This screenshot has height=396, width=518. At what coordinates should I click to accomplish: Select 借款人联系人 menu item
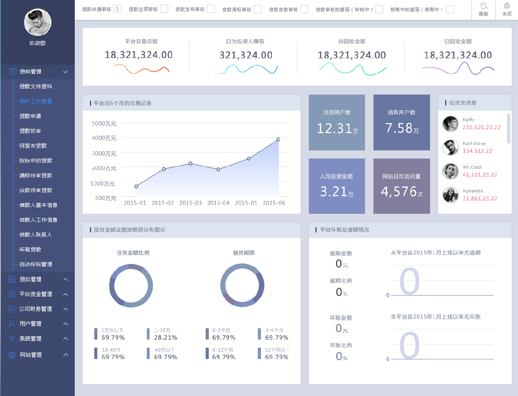click(36, 234)
